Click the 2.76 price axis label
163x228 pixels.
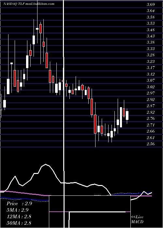tap(151, 119)
